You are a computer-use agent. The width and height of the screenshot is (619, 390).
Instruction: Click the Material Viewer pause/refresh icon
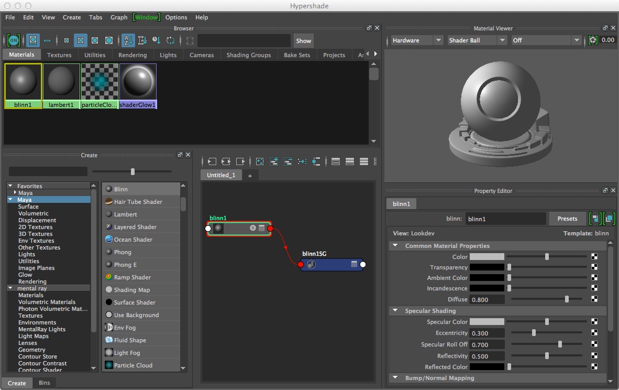pyautogui.click(x=593, y=40)
